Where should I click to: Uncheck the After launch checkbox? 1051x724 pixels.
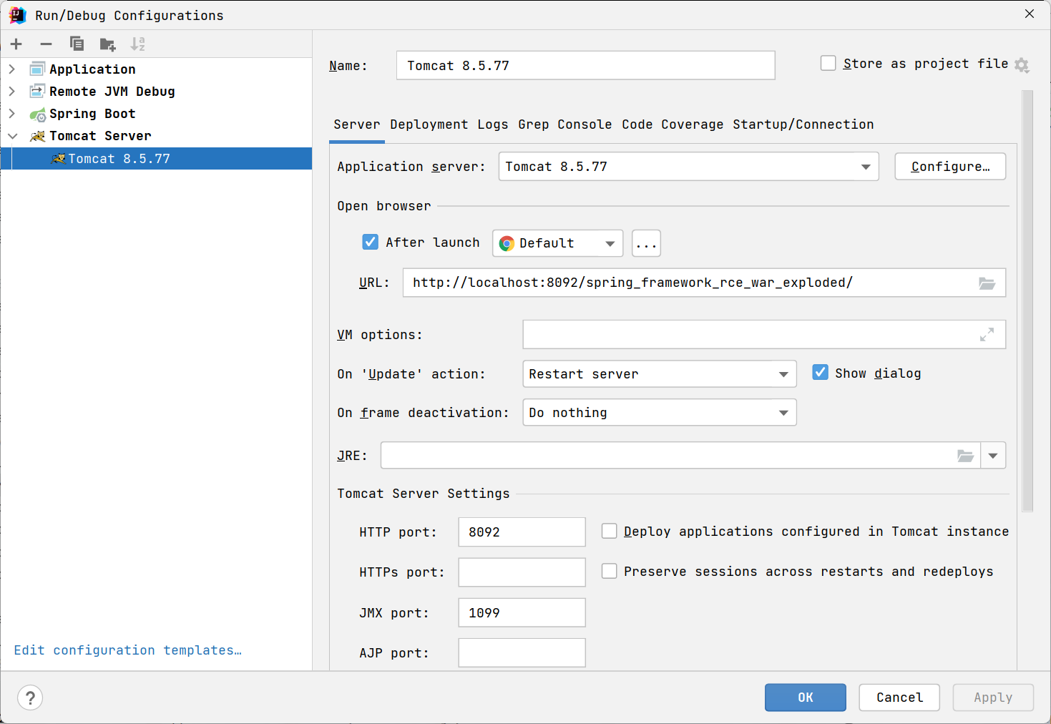371,243
